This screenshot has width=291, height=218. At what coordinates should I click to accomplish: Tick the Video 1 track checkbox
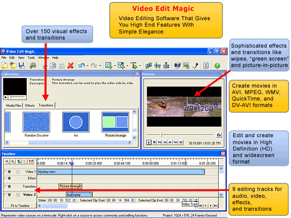click(x=6, y=172)
